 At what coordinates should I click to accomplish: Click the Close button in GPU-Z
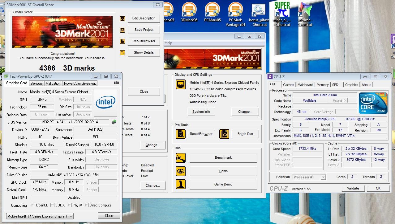(x=109, y=216)
